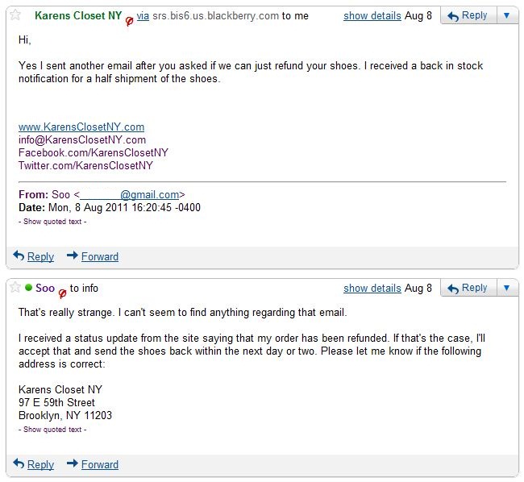
Task: Open reply options dropdown on first message
Action: (x=506, y=15)
